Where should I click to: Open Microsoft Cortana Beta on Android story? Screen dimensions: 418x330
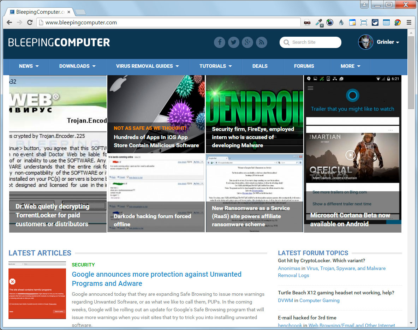(352, 154)
